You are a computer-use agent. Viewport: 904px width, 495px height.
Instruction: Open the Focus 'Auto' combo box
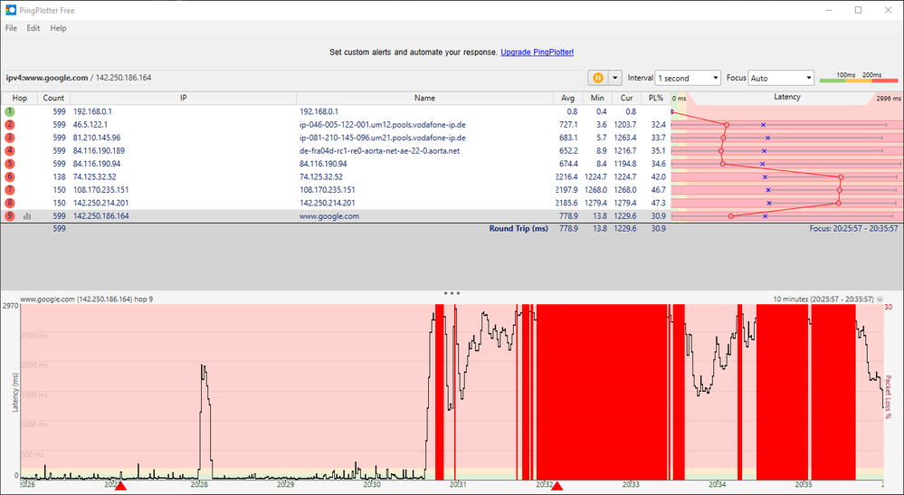pos(781,78)
